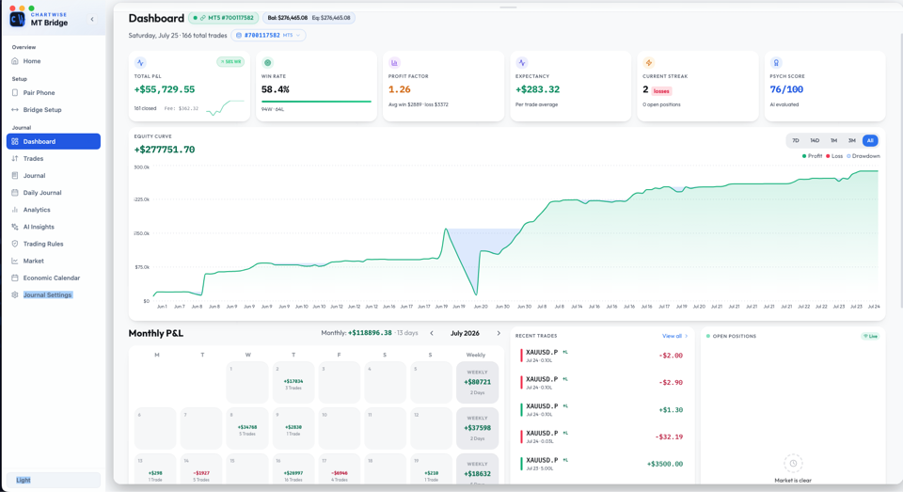Click the July 2 calendar day +$17034

click(293, 383)
